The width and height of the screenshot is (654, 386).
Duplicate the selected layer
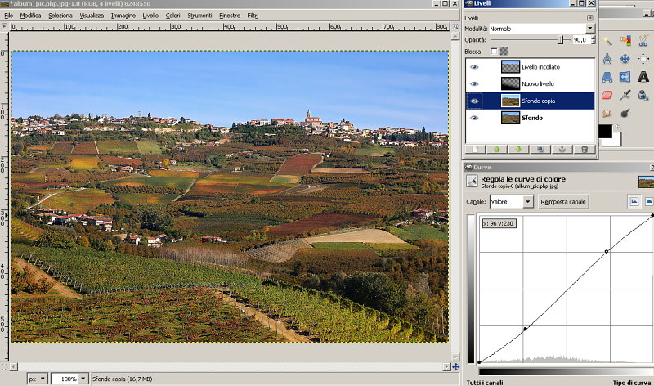point(540,149)
